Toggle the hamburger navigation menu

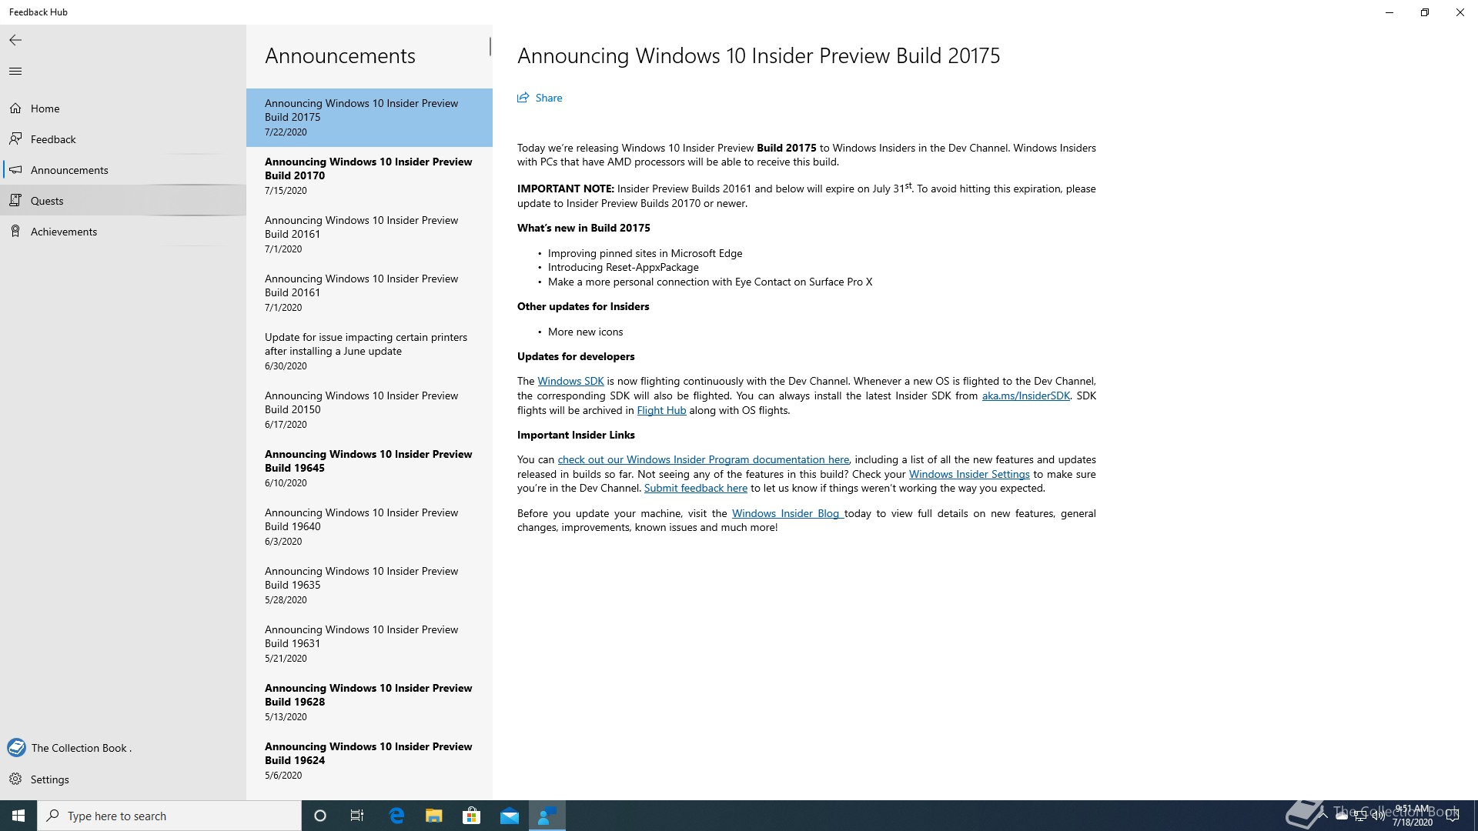[15, 72]
